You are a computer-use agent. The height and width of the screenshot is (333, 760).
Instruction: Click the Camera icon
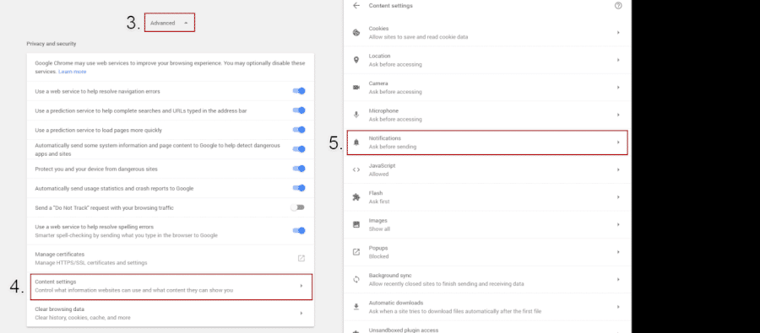point(356,88)
